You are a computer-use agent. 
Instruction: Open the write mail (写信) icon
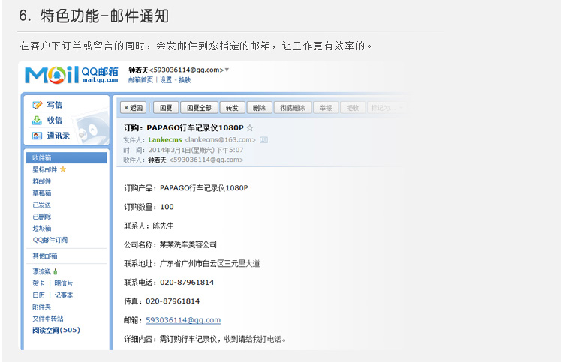[x=37, y=105]
